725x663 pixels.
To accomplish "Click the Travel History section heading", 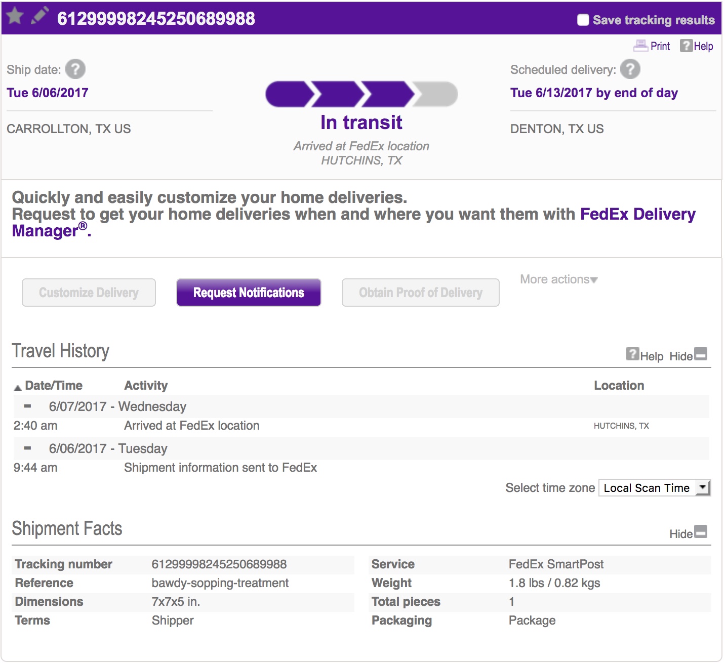I will (x=61, y=351).
